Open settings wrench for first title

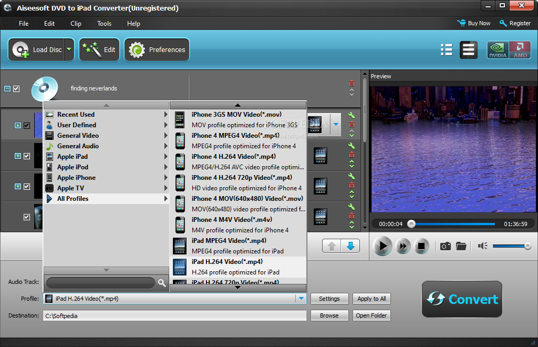351,115
